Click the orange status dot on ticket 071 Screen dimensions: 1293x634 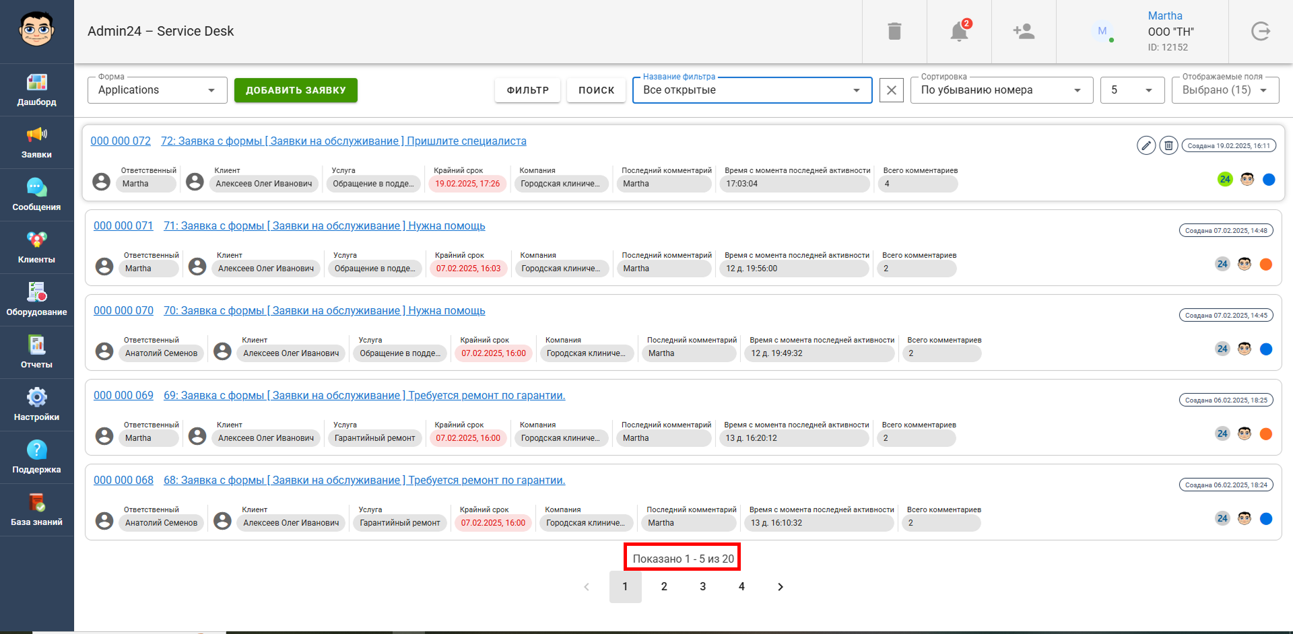point(1266,264)
